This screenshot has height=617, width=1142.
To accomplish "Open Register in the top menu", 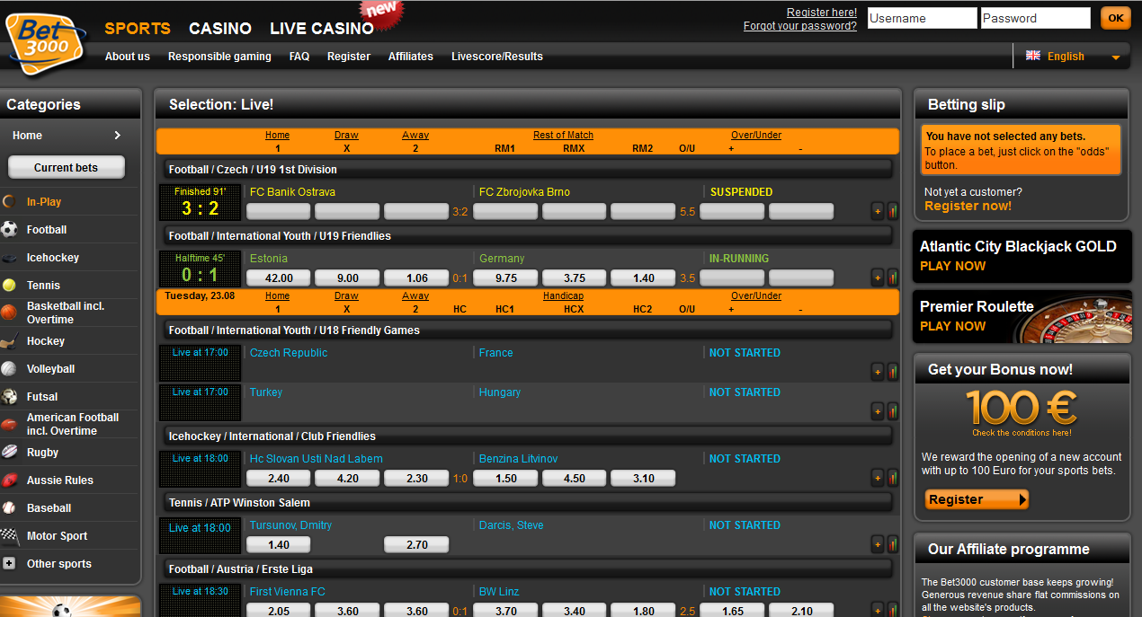I will click(x=349, y=57).
